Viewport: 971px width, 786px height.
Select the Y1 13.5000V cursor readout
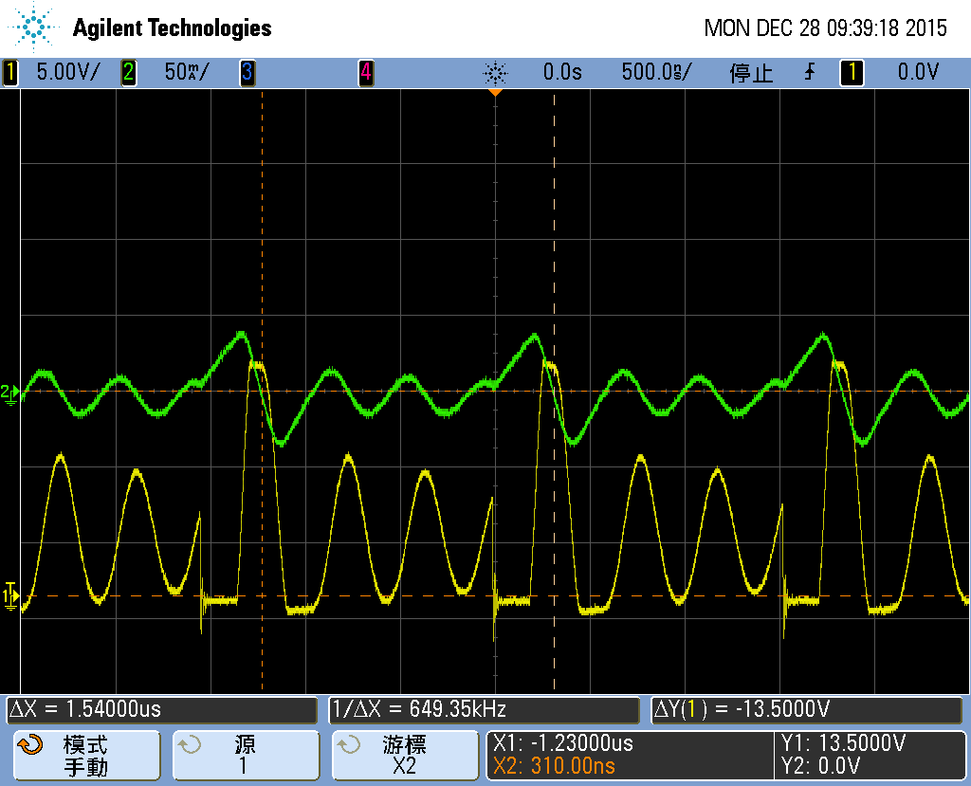pos(843,742)
